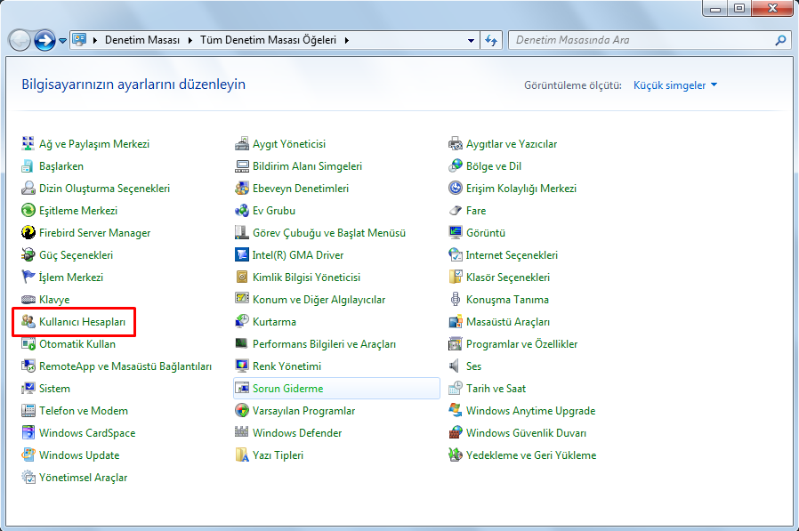The width and height of the screenshot is (799, 531).
Task: Open RemoteApp ve Masaüstü Bağlantıları link
Action: pyautogui.click(x=125, y=366)
